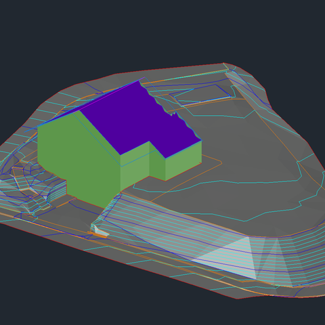325x325 pixels.
Task: Pick the top corner peak of the terrain surface
Action: tap(223, 63)
